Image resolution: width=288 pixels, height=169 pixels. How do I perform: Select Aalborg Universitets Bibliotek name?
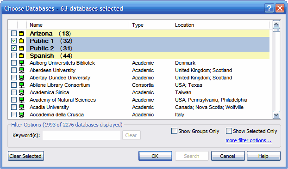click(x=63, y=63)
